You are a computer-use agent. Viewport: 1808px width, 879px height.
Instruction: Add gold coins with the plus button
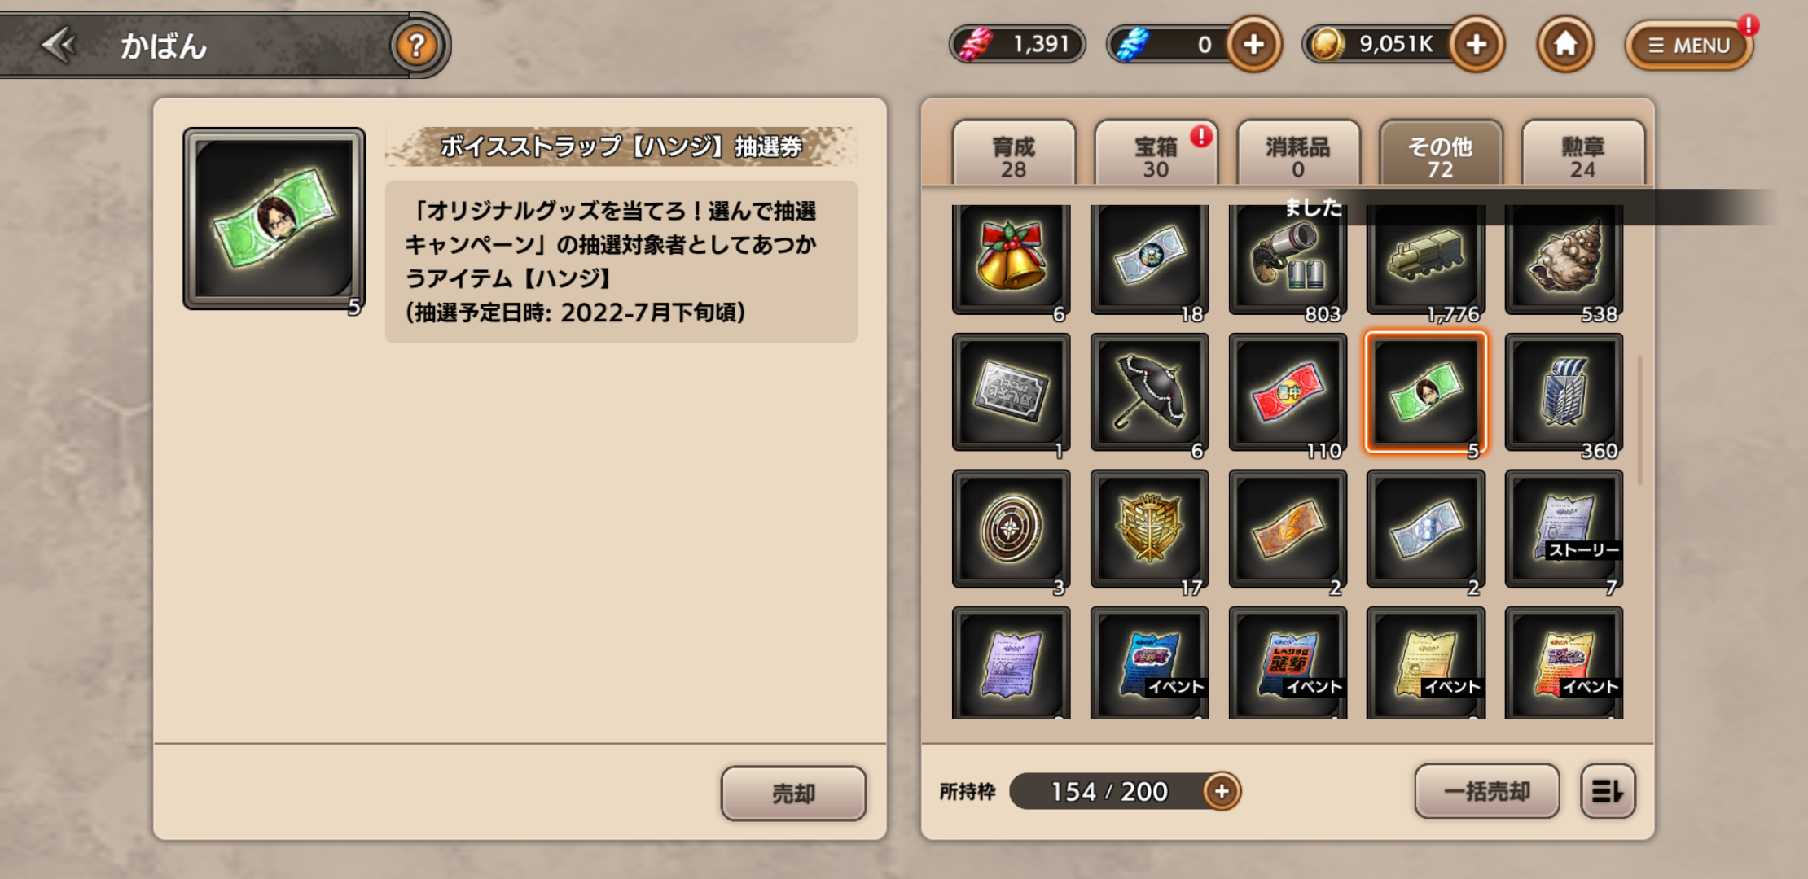(1476, 44)
